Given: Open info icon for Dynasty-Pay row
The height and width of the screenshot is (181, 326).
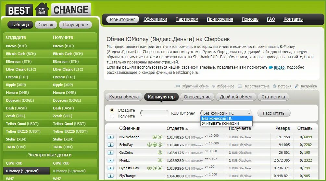Looking at the screenshot, I should coord(111,168).
